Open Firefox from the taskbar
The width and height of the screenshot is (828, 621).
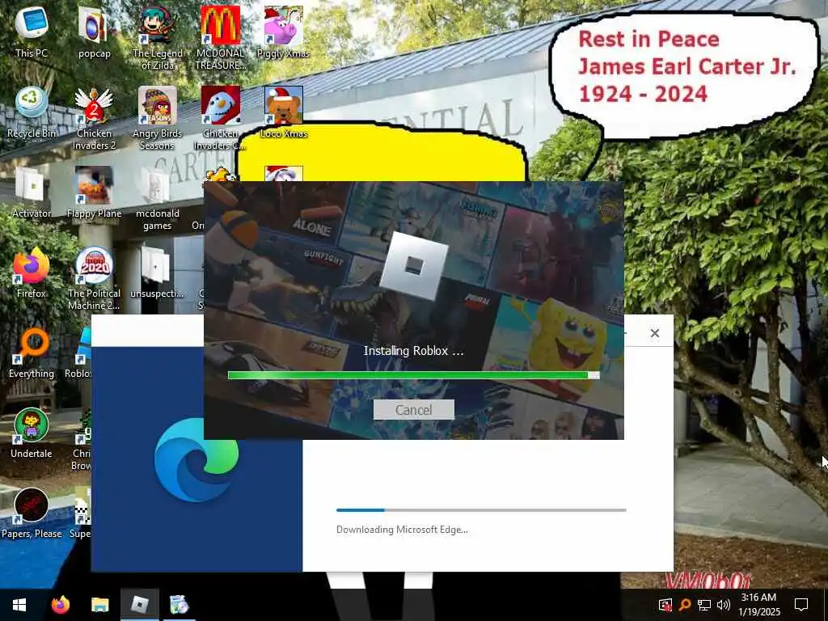[x=60, y=605]
